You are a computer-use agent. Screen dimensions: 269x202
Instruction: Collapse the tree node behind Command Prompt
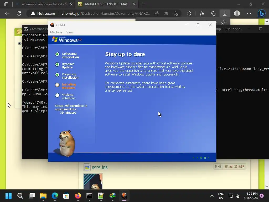(x=19, y=43)
